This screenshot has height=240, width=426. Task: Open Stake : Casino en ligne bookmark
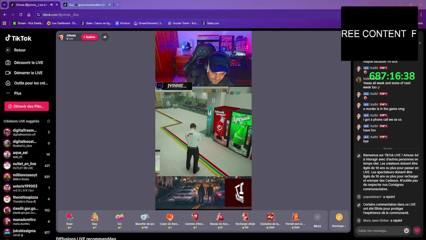coord(96,23)
